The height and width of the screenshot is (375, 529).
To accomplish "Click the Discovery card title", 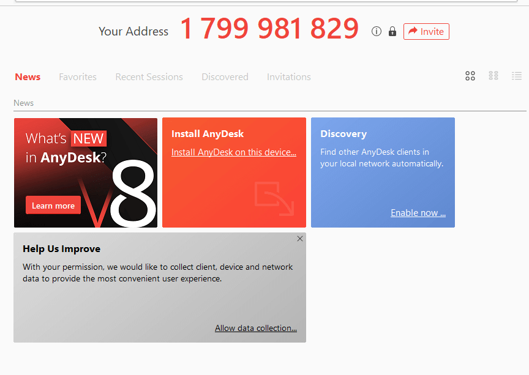I will tap(343, 134).
